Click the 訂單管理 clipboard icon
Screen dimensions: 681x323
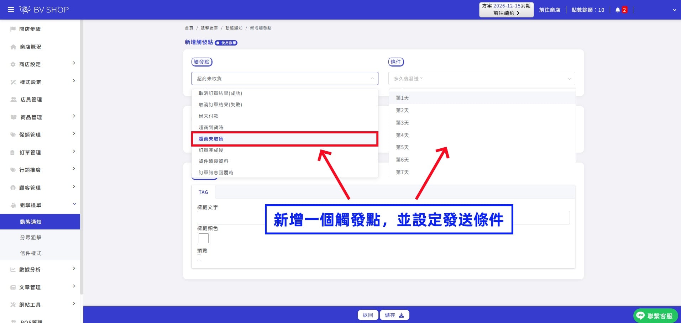click(13, 153)
